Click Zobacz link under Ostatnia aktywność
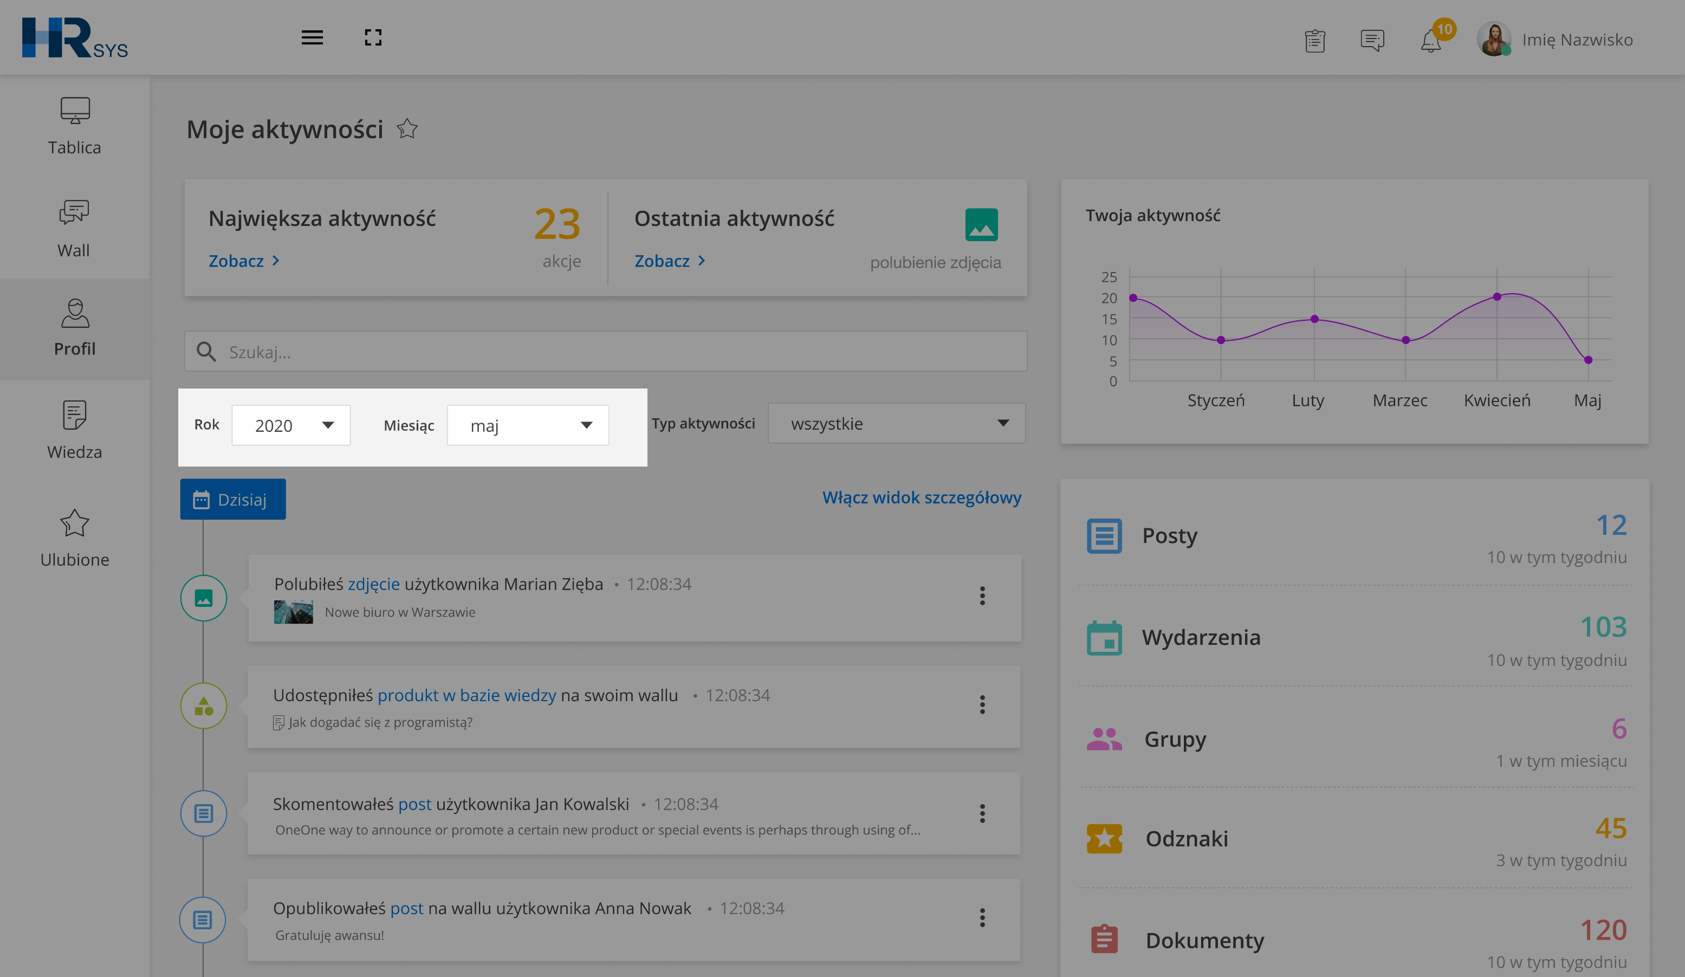The height and width of the screenshot is (977, 1685). click(x=670, y=261)
